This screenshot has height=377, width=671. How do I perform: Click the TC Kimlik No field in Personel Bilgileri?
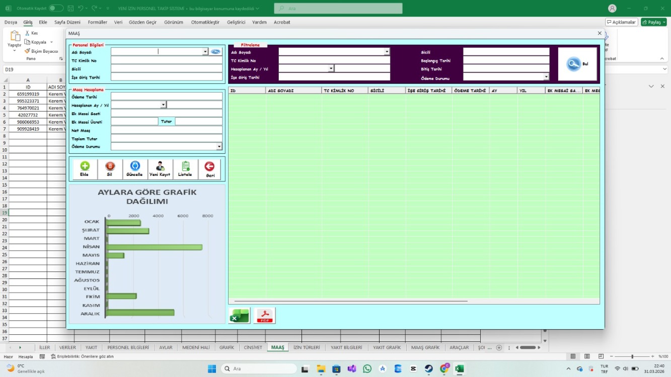click(167, 60)
